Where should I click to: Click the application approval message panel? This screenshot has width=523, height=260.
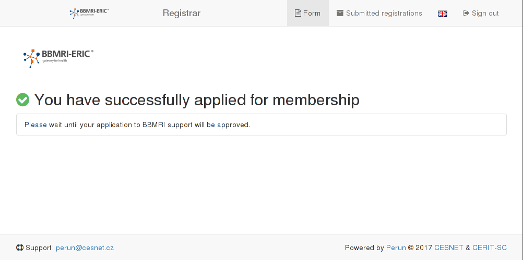(x=261, y=125)
